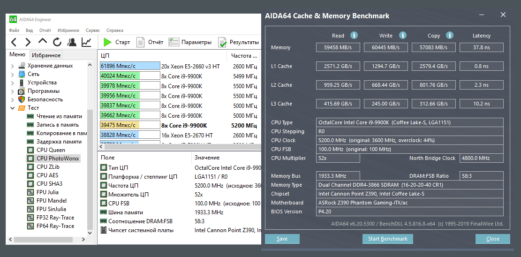
Task: Expand the Безопасность tree node
Action: point(12,99)
